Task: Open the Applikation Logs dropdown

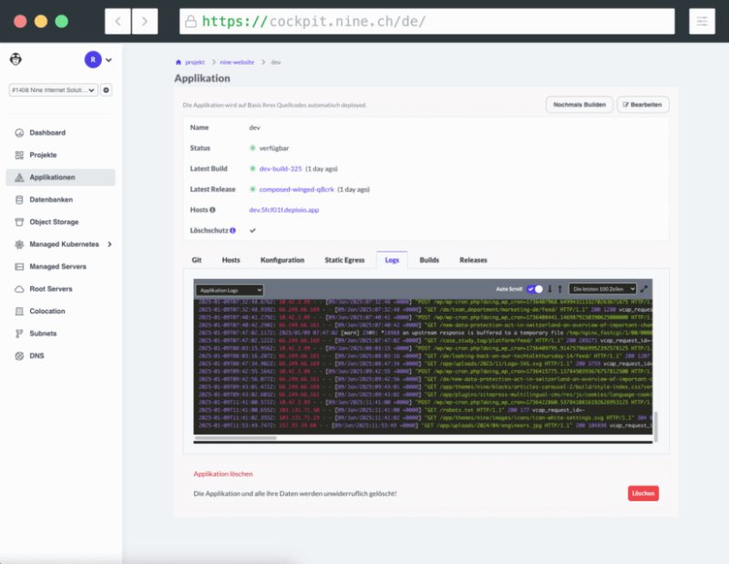Action: point(230,290)
